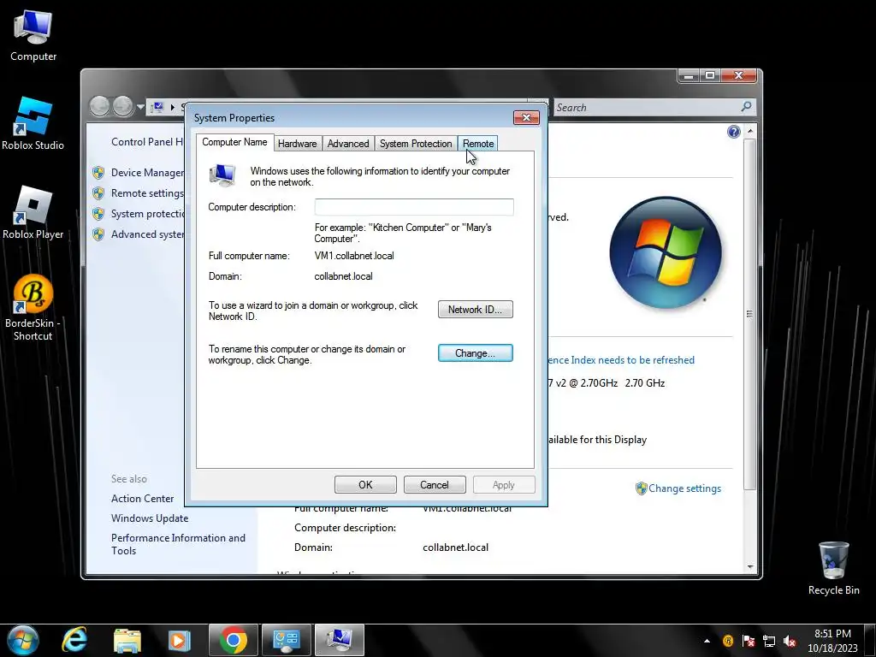Dismiss the dialog with Cancel button
The width and height of the screenshot is (876, 657).
pos(435,485)
